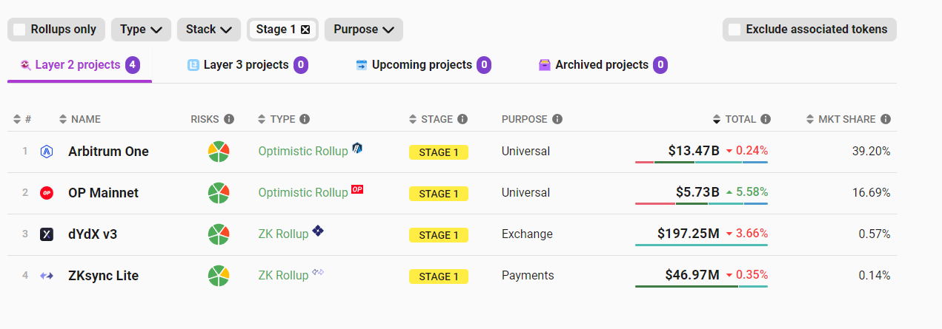This screenshot has width=942, height=329.
Task: Click the dYdX v3 logo icon
Action: [x=47, y=234]
